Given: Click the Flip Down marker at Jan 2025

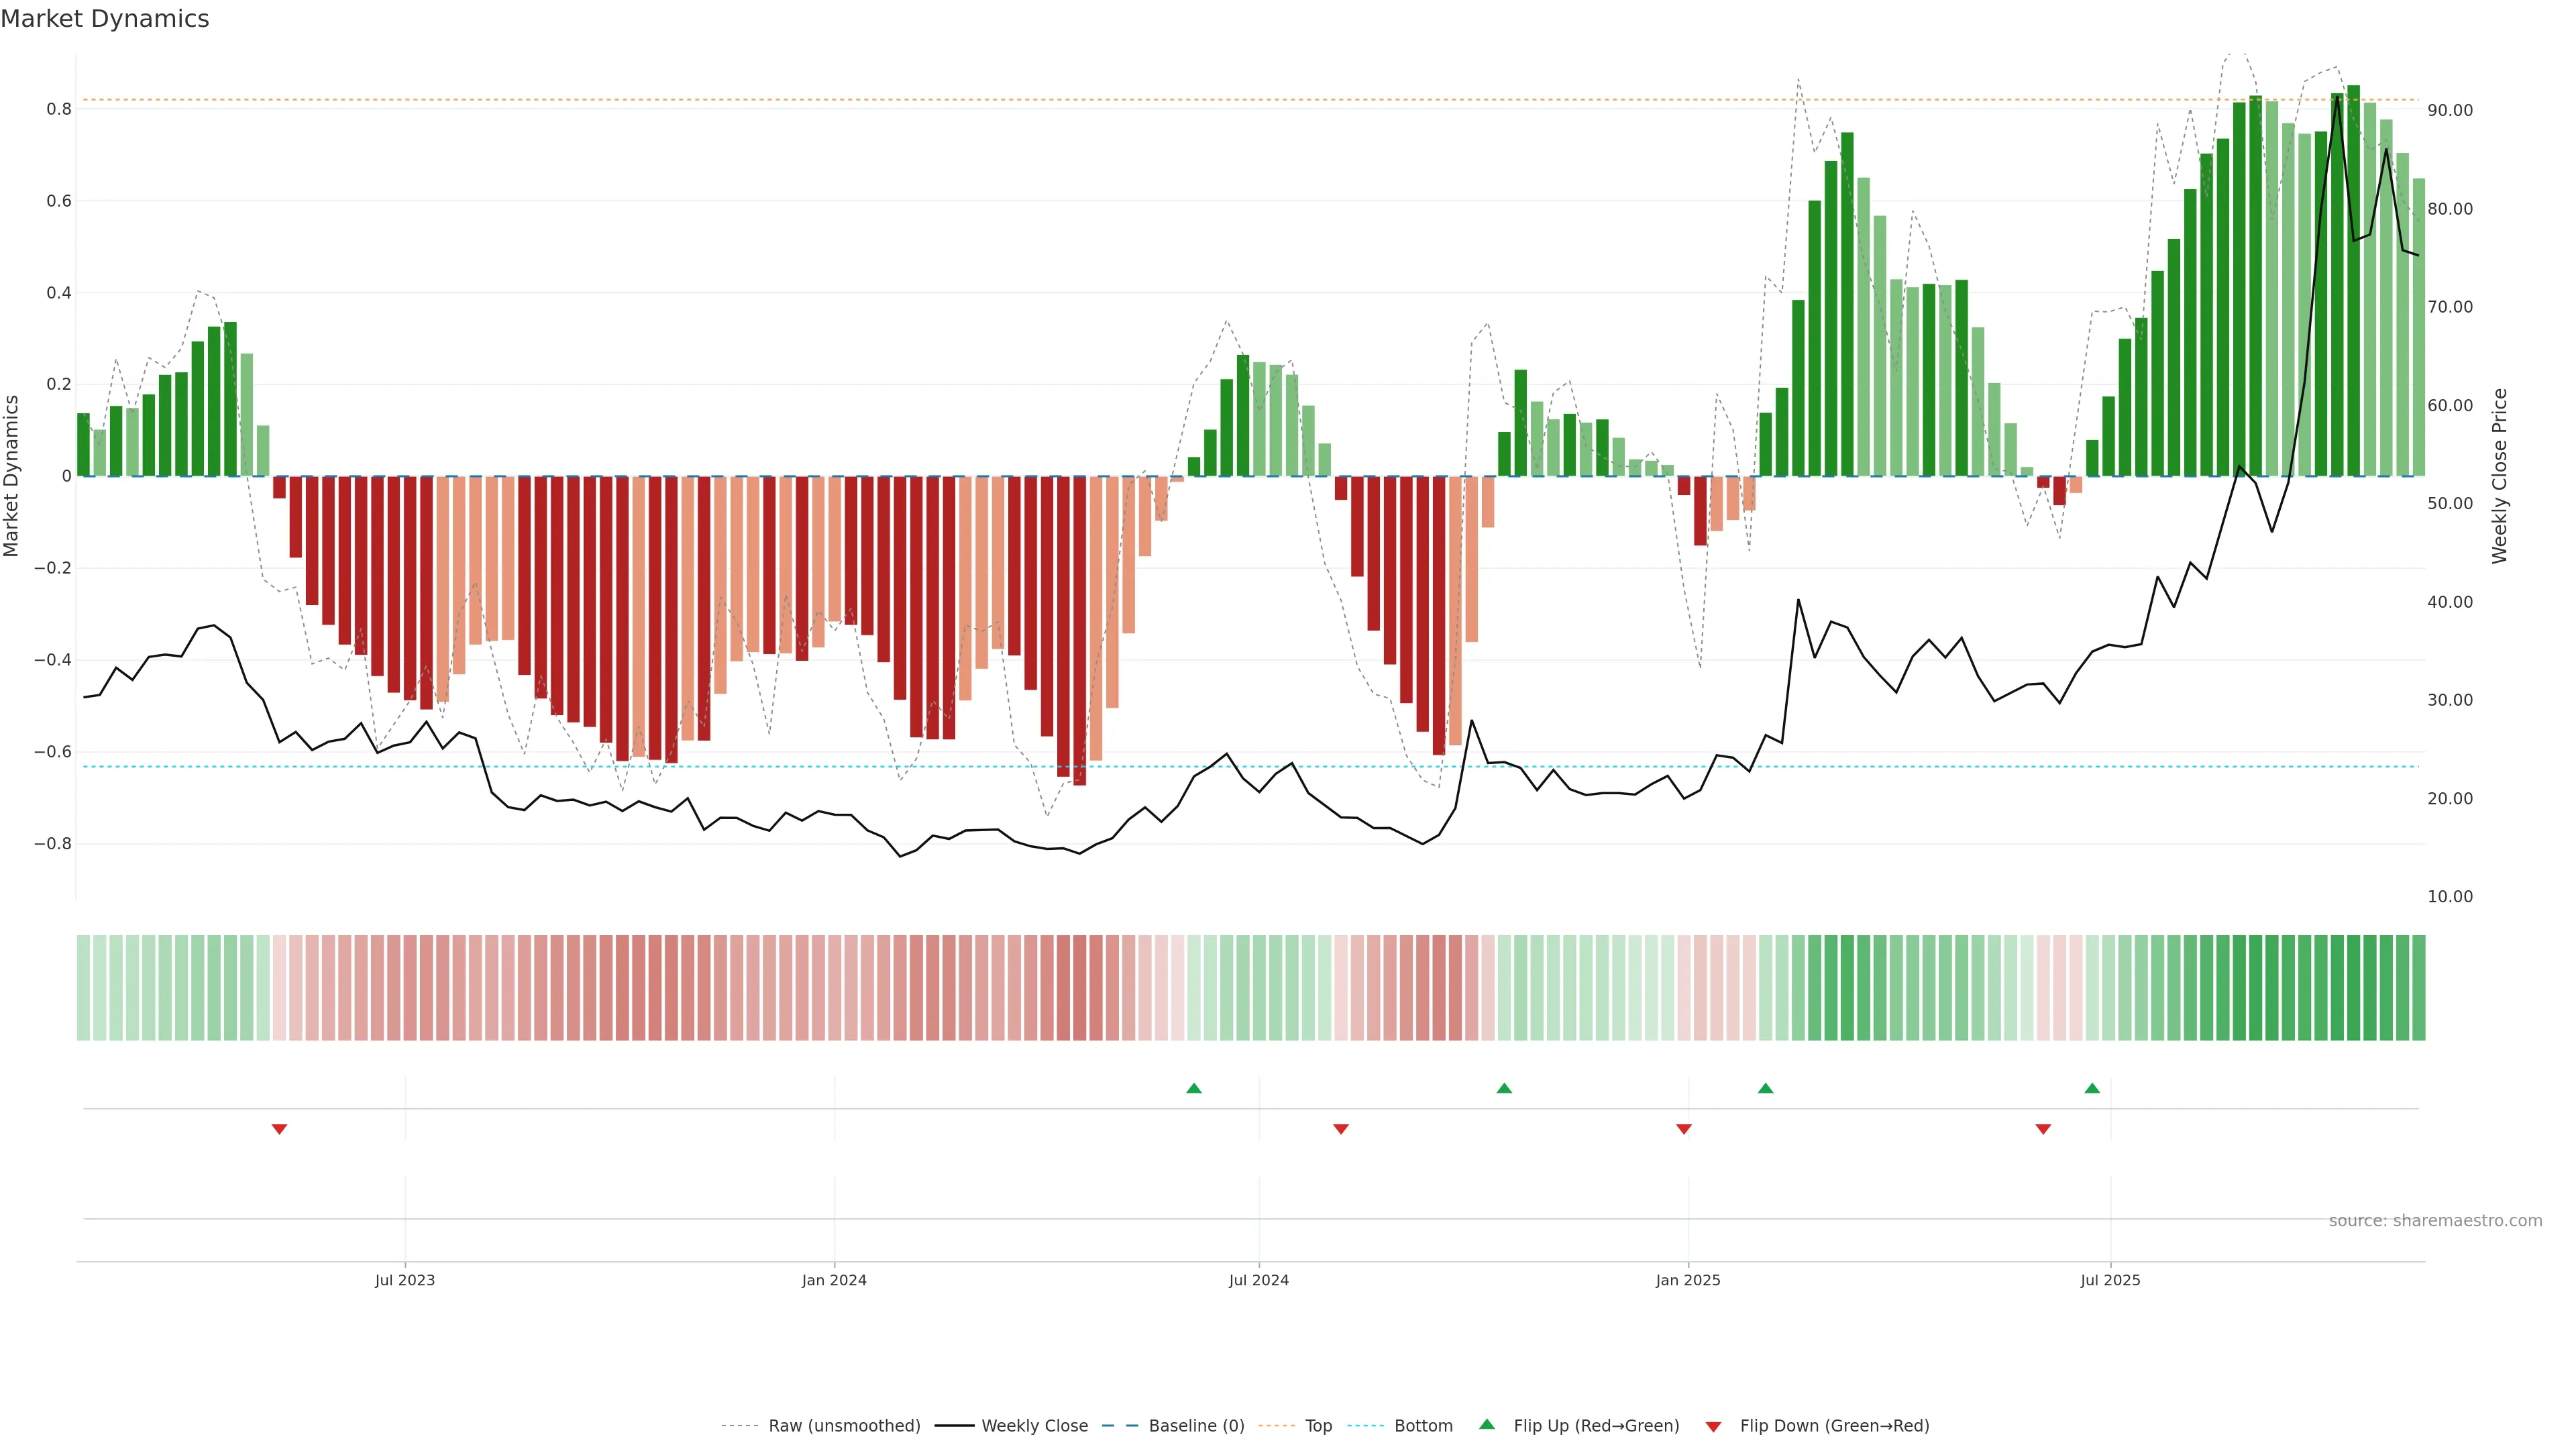Looking at the screenshot, I should point(1684,1129).
